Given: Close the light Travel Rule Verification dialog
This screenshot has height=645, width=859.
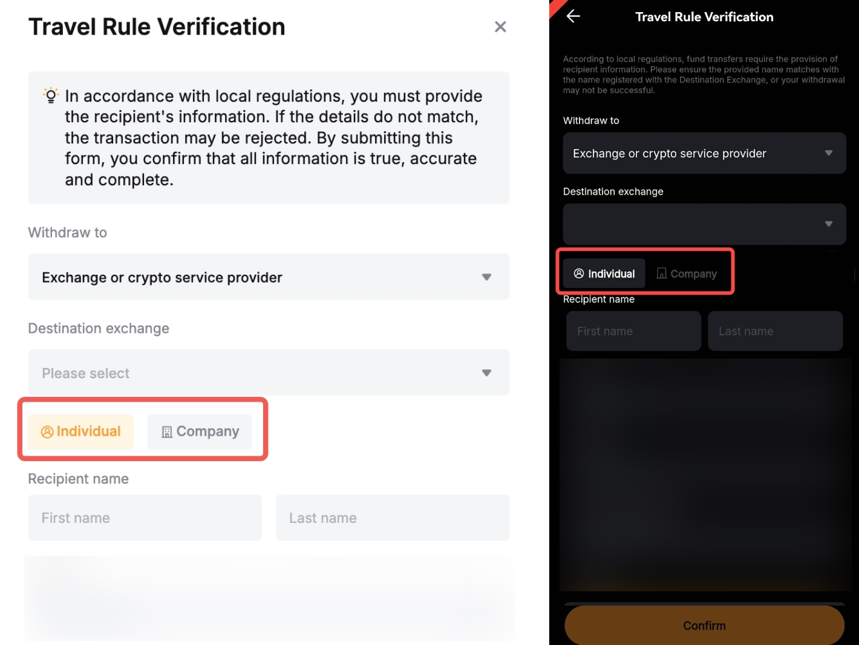Looking at the screenshot, I should (500, 27).
